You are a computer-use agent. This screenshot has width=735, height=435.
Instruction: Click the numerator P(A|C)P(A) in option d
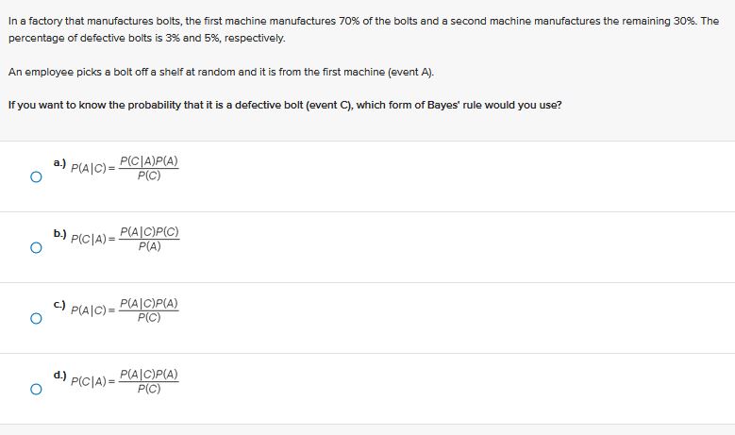click(x=149, y=374)
